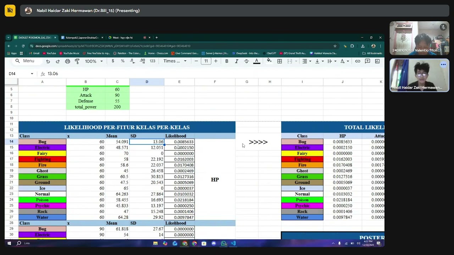Open the Times font family dropdown
The image size is (454, 255).
[x=175, y=61]
